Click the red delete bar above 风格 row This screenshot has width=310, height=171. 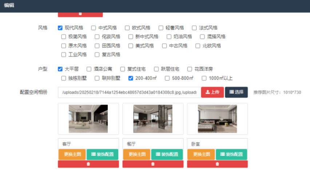pos(80,15)
